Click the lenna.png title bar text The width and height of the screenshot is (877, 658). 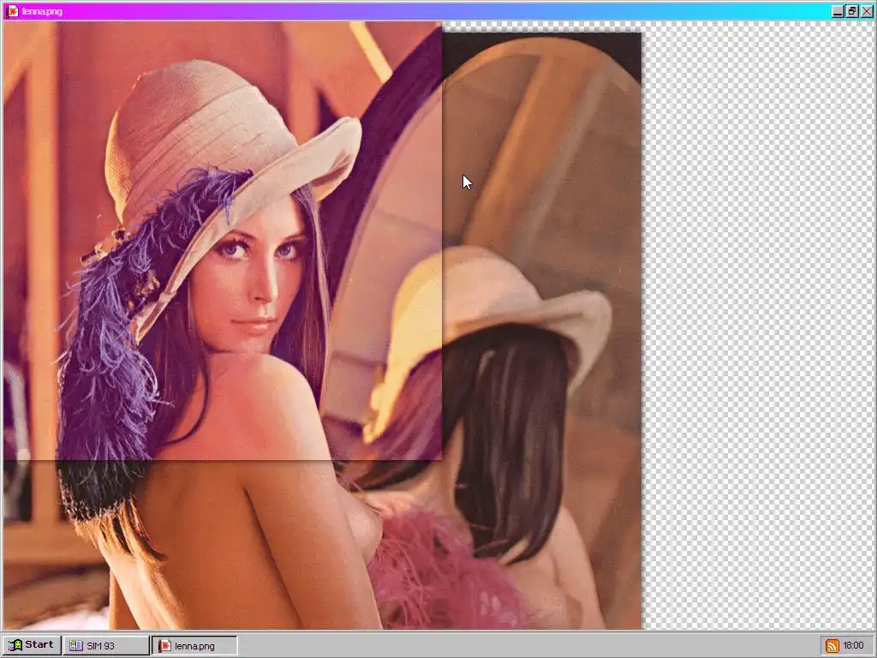(x=42, y=12)
